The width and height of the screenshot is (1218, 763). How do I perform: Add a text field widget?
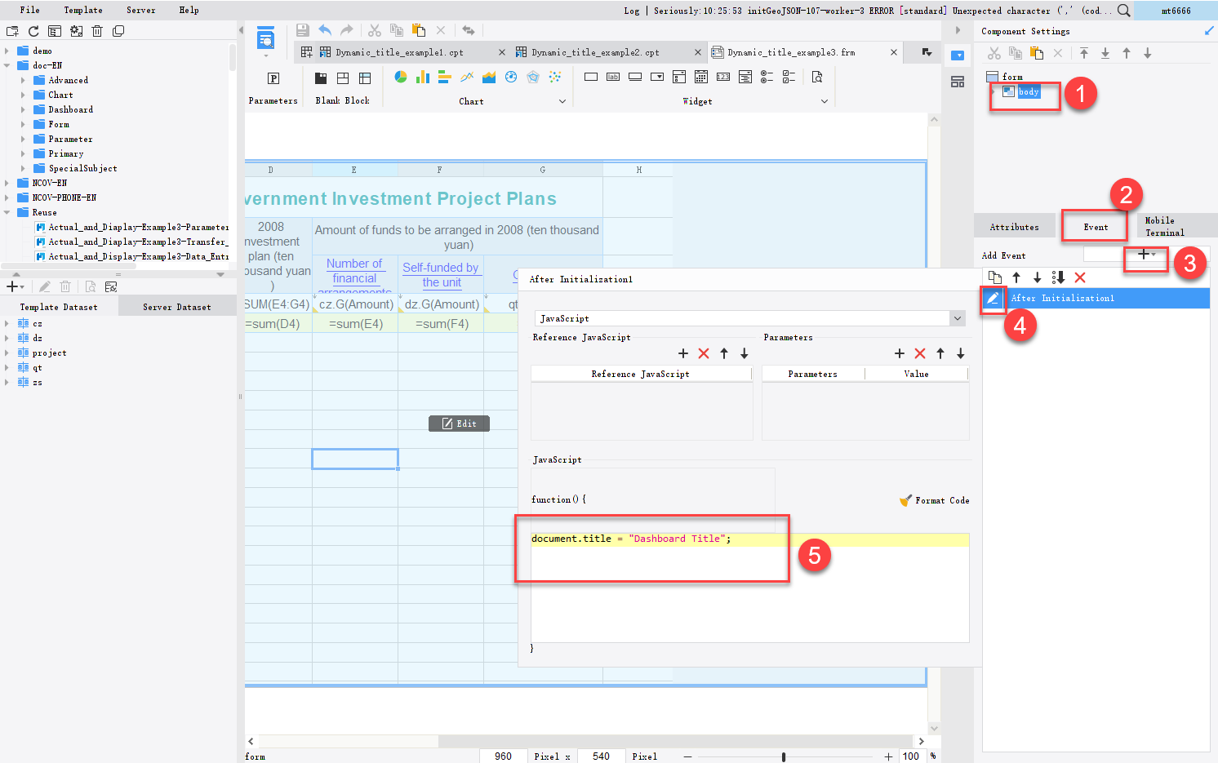591,77
